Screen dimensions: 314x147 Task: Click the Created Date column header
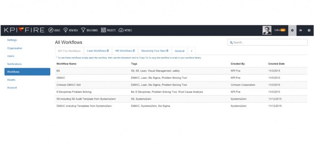[x=276, y=64]
